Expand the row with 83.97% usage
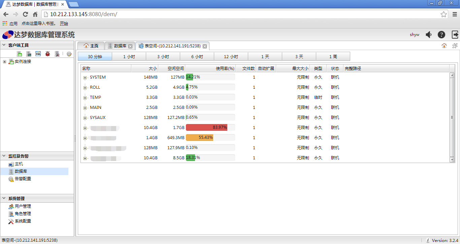Screen dimensions: 460x244 [x=85, y=128]
